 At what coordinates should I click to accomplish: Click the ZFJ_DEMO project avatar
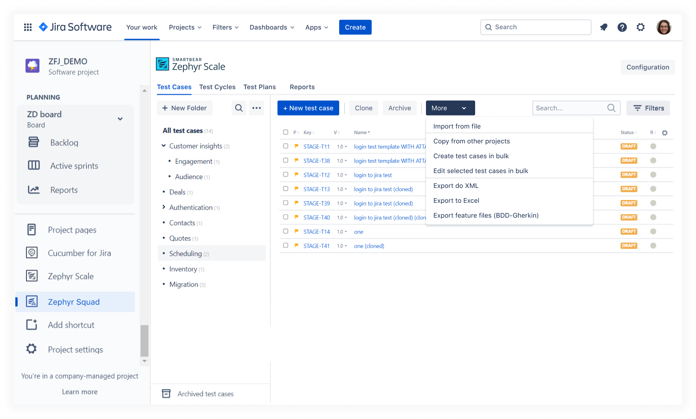click(32, 65)
